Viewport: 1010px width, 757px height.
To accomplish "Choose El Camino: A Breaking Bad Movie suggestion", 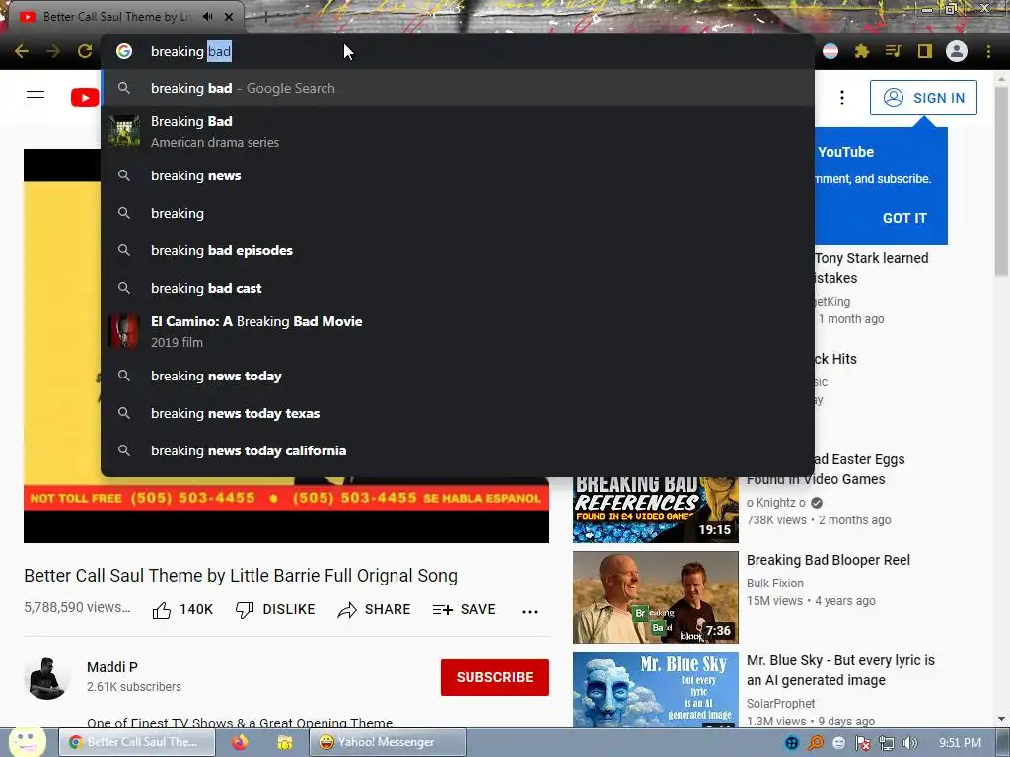I will point(458,331).
